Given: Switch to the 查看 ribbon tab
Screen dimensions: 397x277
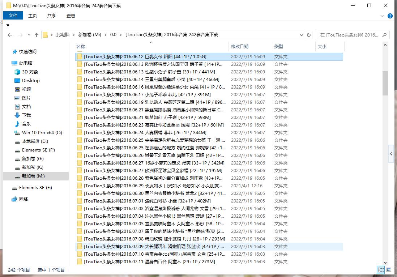Looking at the screenshot, I should 71,16.
